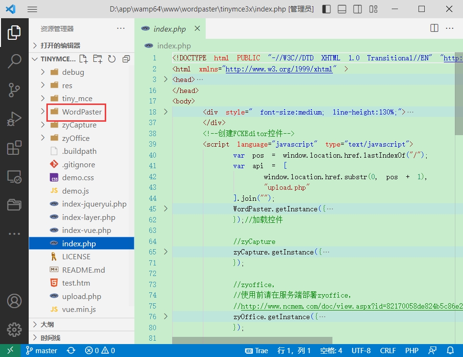Click the New File icon in explorer

(x=84, y=59)
